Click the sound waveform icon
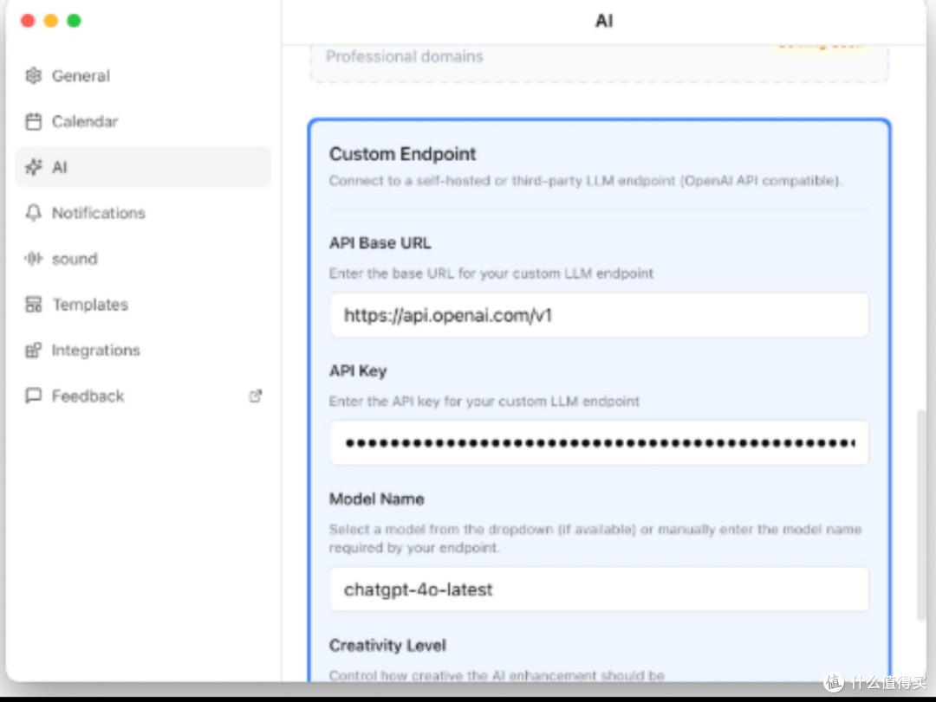Viewport: 936px width, 702px height. [x=34, y=259]
